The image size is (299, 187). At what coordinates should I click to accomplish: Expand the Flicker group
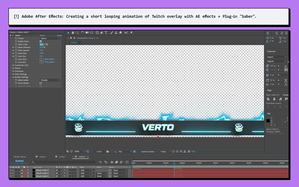[13, 68]
